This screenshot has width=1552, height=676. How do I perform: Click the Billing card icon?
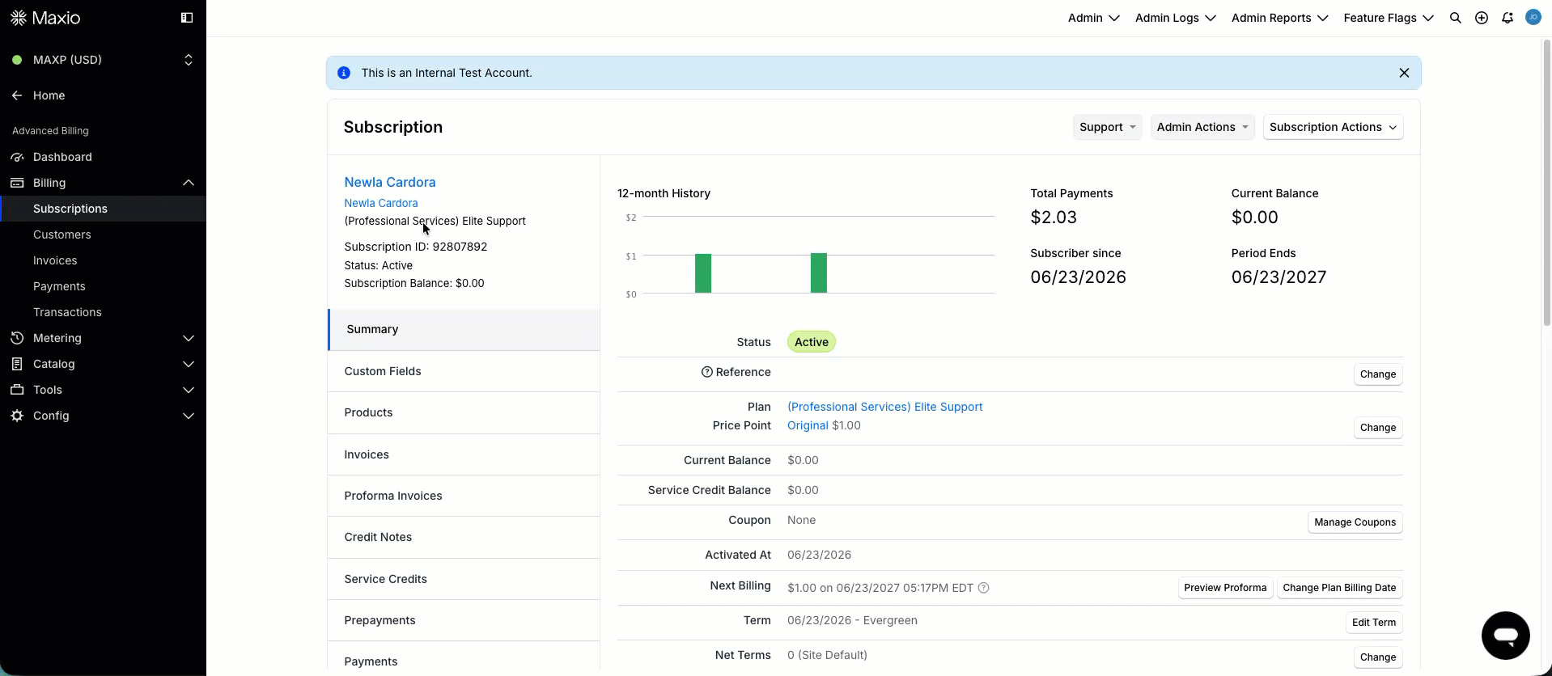click(17, 183)
